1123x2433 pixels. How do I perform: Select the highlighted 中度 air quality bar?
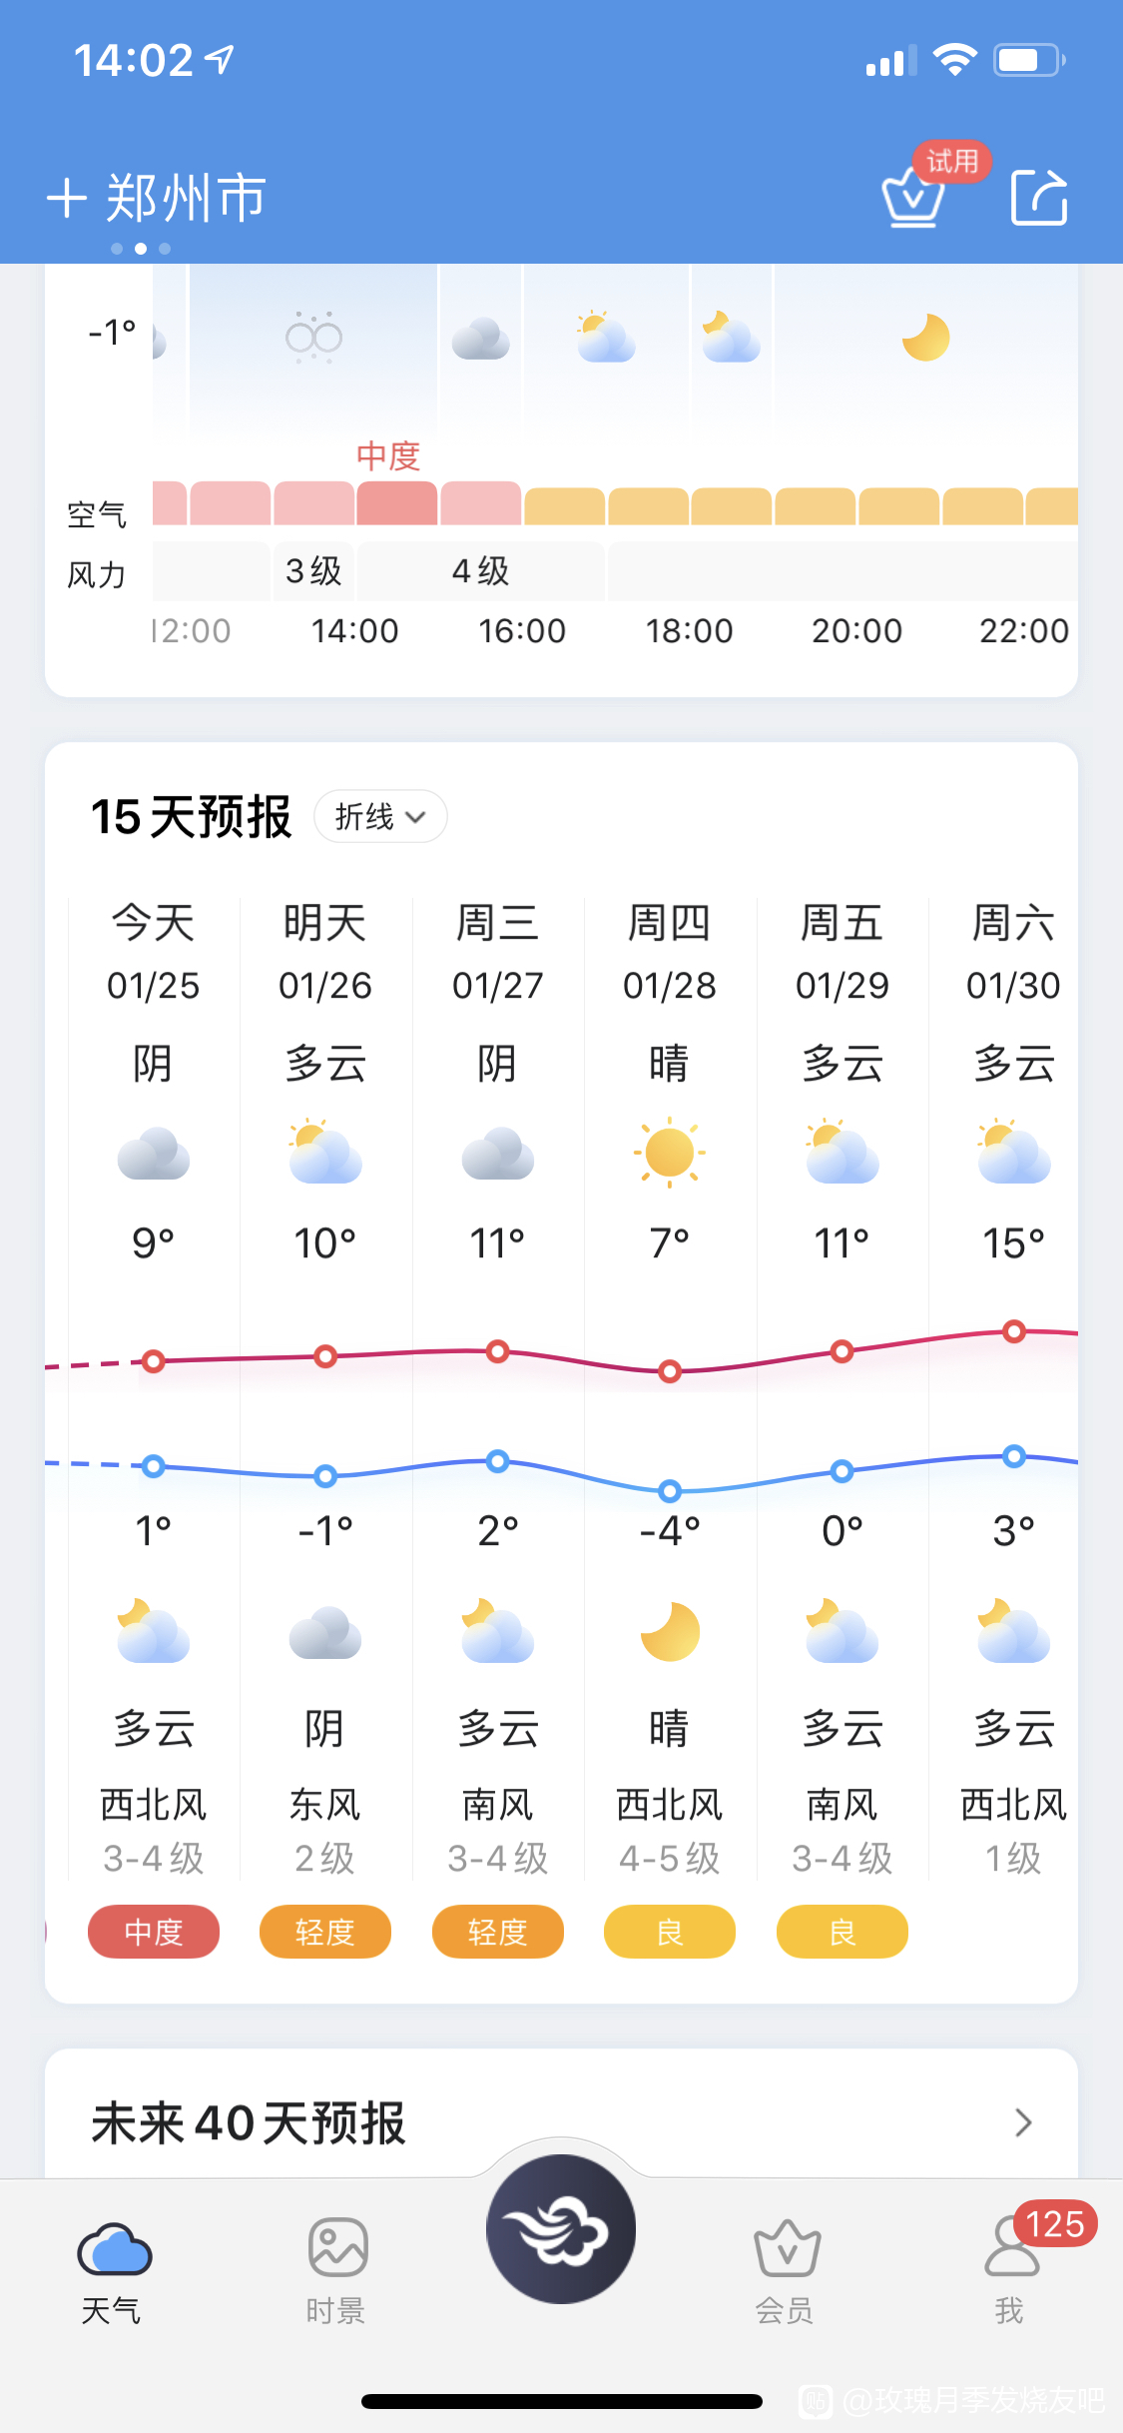(x=397, y=503)
